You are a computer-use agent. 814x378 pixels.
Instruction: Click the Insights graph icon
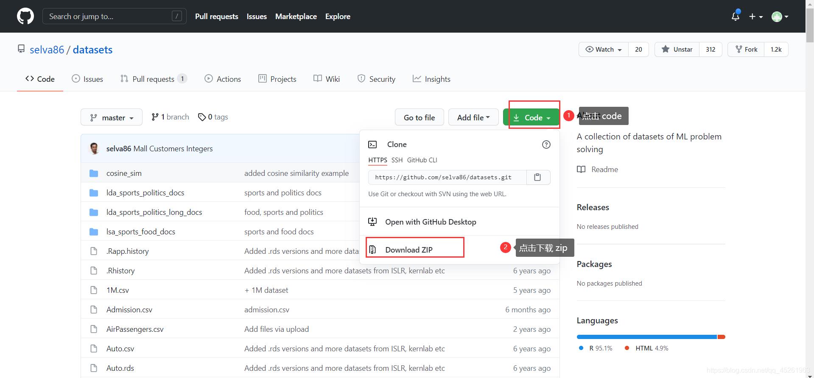pyautogui.click(x=417, y=79)
